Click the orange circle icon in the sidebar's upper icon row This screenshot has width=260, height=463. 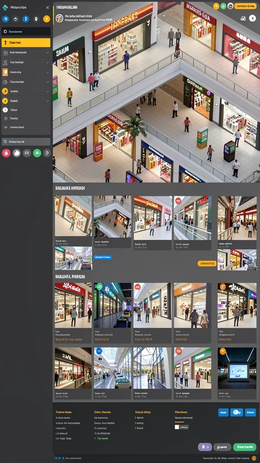46,19
